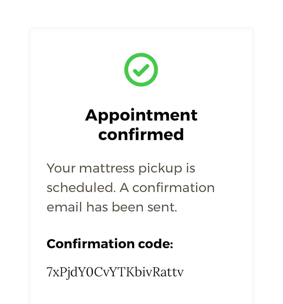
Task: Click the word "scheduled." in the message
Action: point(81,187)
